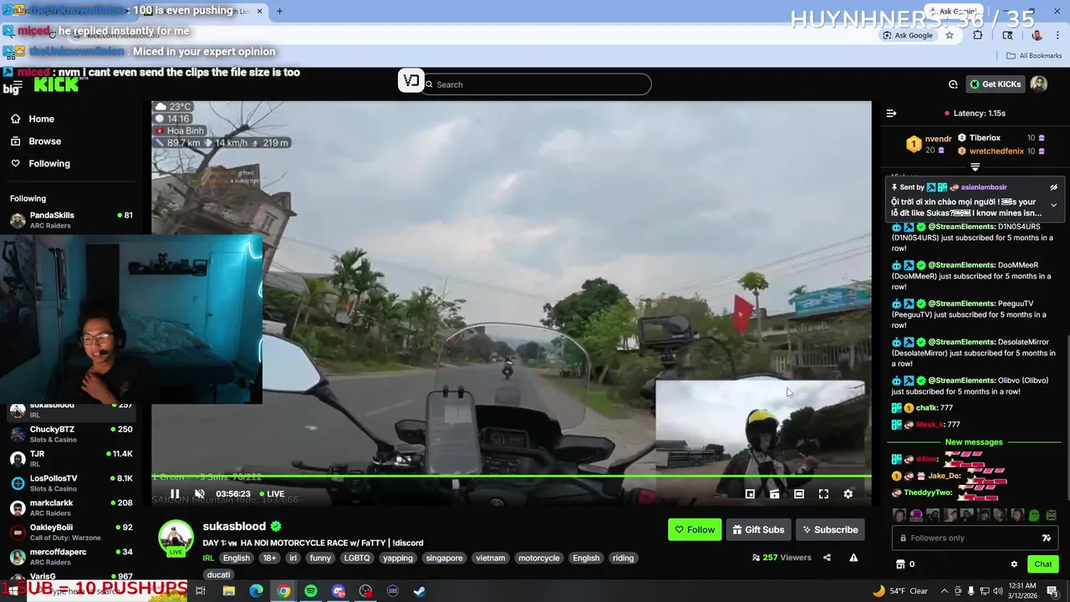Open the browser extensions puzzle icon

pos(978,35)
